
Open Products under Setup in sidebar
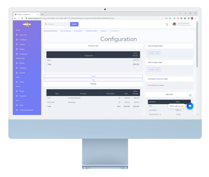[x=23, y=96]
